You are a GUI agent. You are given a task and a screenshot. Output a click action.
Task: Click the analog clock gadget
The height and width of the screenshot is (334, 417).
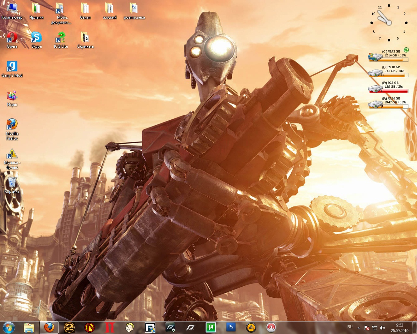[x=389, y=23]
